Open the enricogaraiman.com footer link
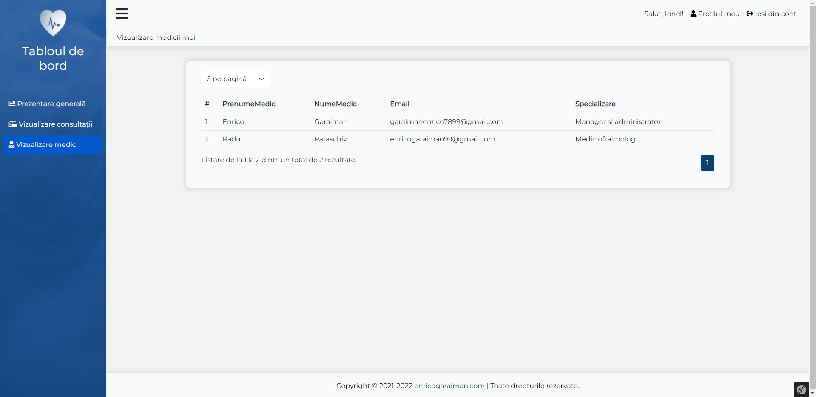 pos(449,386)
